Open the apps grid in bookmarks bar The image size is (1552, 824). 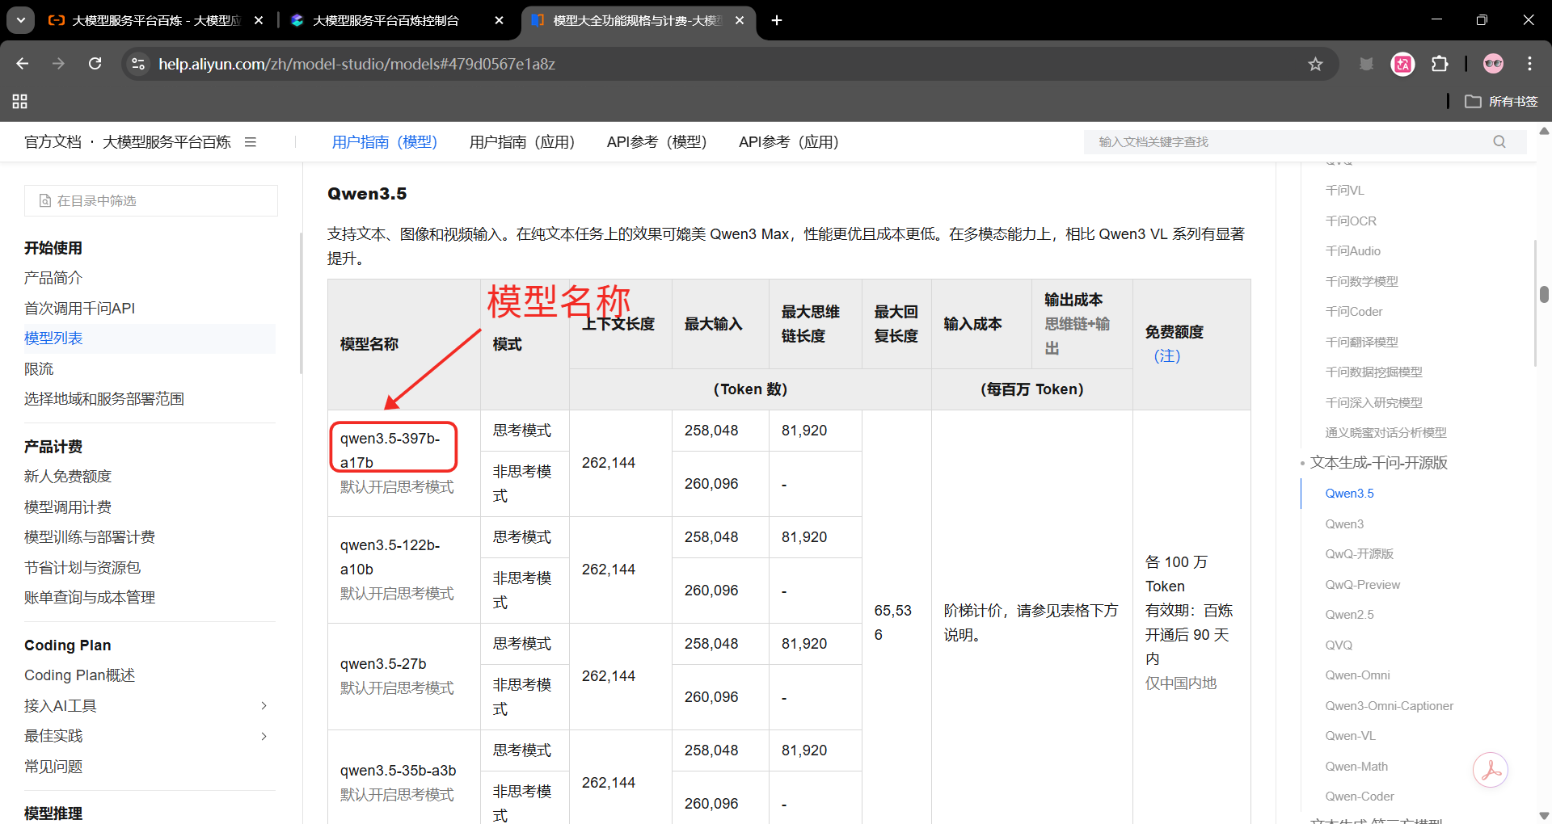pyautogui.click(x=20, y=101)
